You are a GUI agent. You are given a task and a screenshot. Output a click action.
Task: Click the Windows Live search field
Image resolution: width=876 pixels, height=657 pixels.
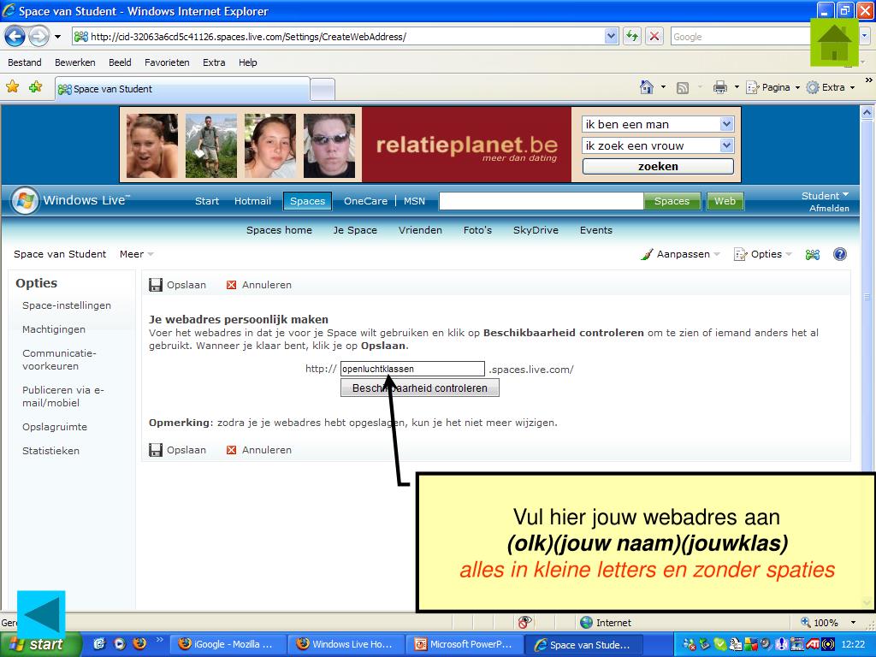coord(542,201)
